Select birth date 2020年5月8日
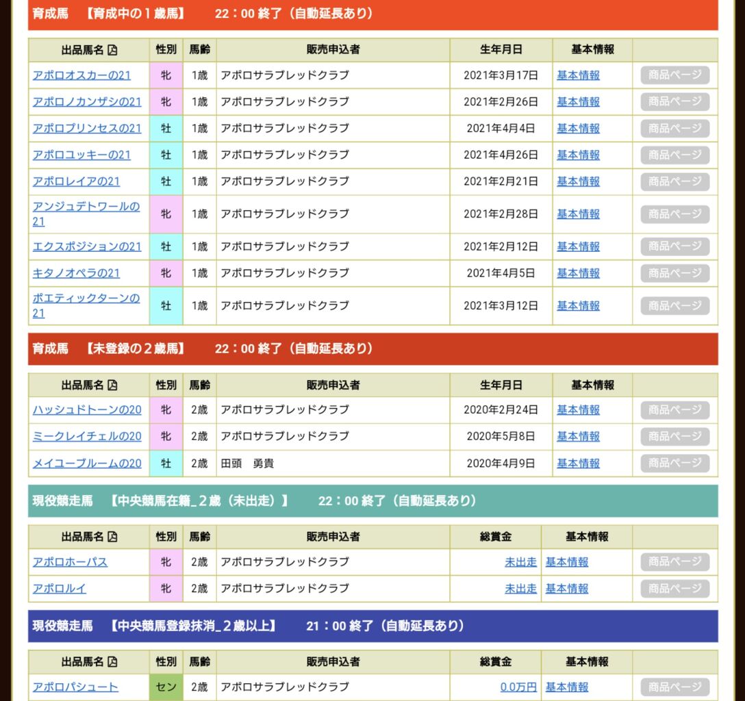The image size is (745, 701). [501, 436]
